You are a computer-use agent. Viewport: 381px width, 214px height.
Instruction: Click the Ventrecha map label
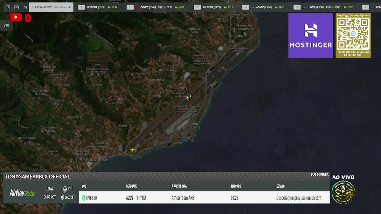click(x=156, y=80)
